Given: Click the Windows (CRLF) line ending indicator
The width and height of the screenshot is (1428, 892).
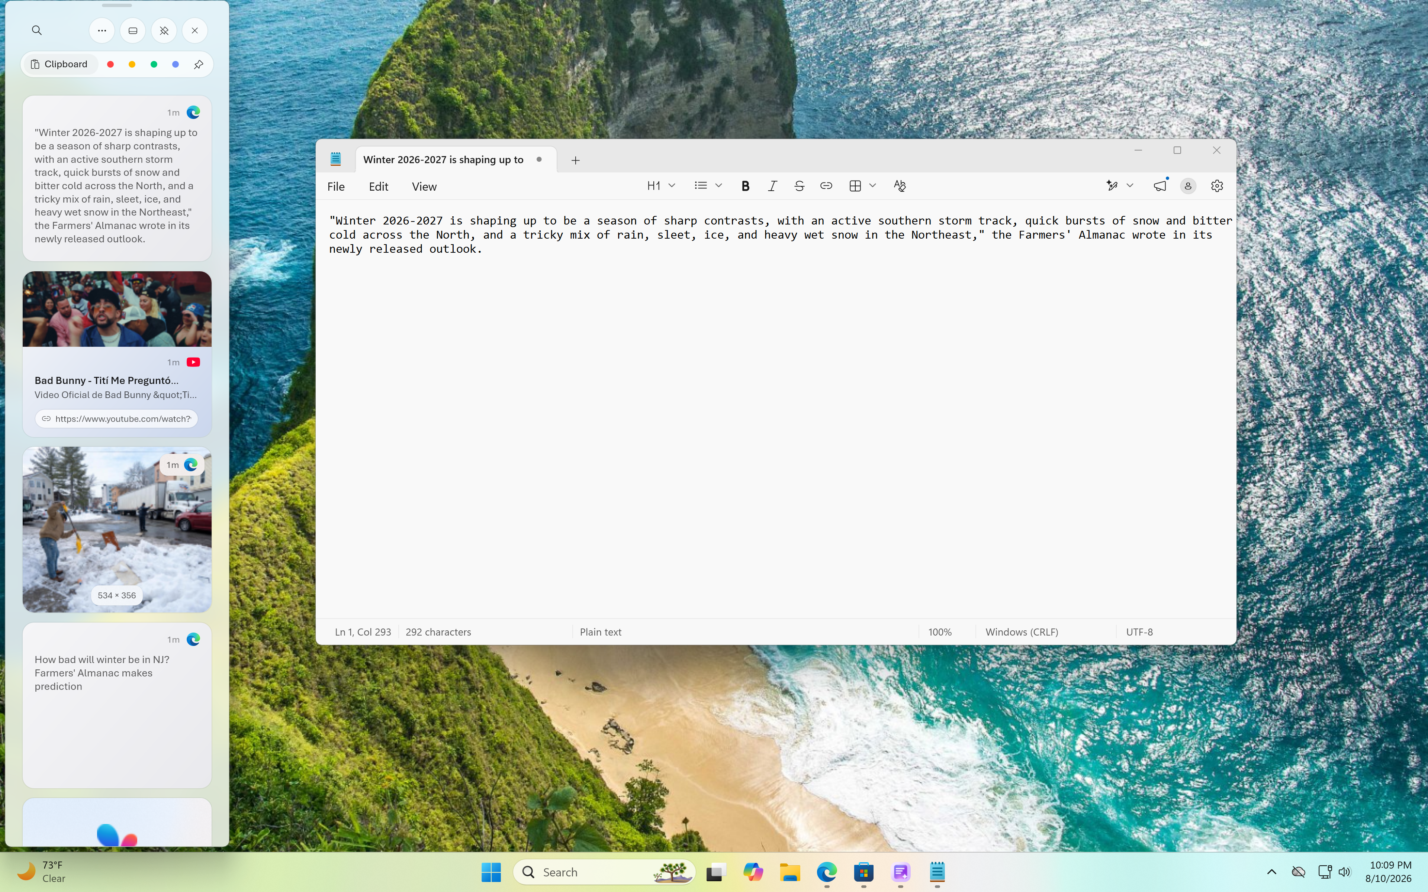Looking at the screenshot, I should [1022, 632].
